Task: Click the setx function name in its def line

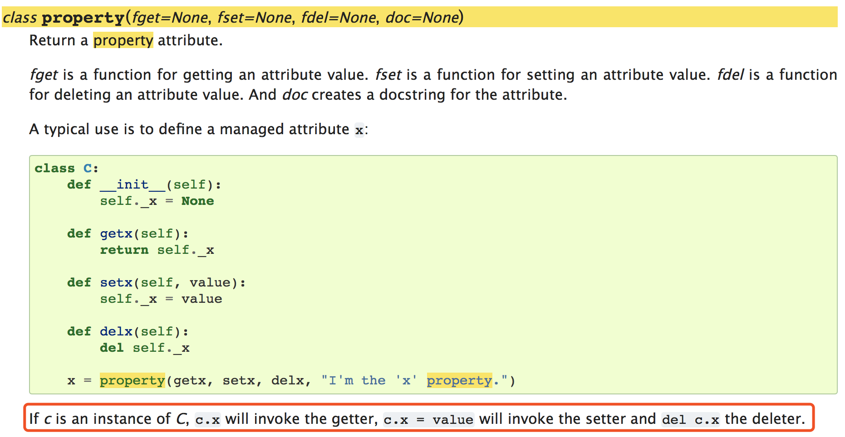Action: (x=116, y=282)
